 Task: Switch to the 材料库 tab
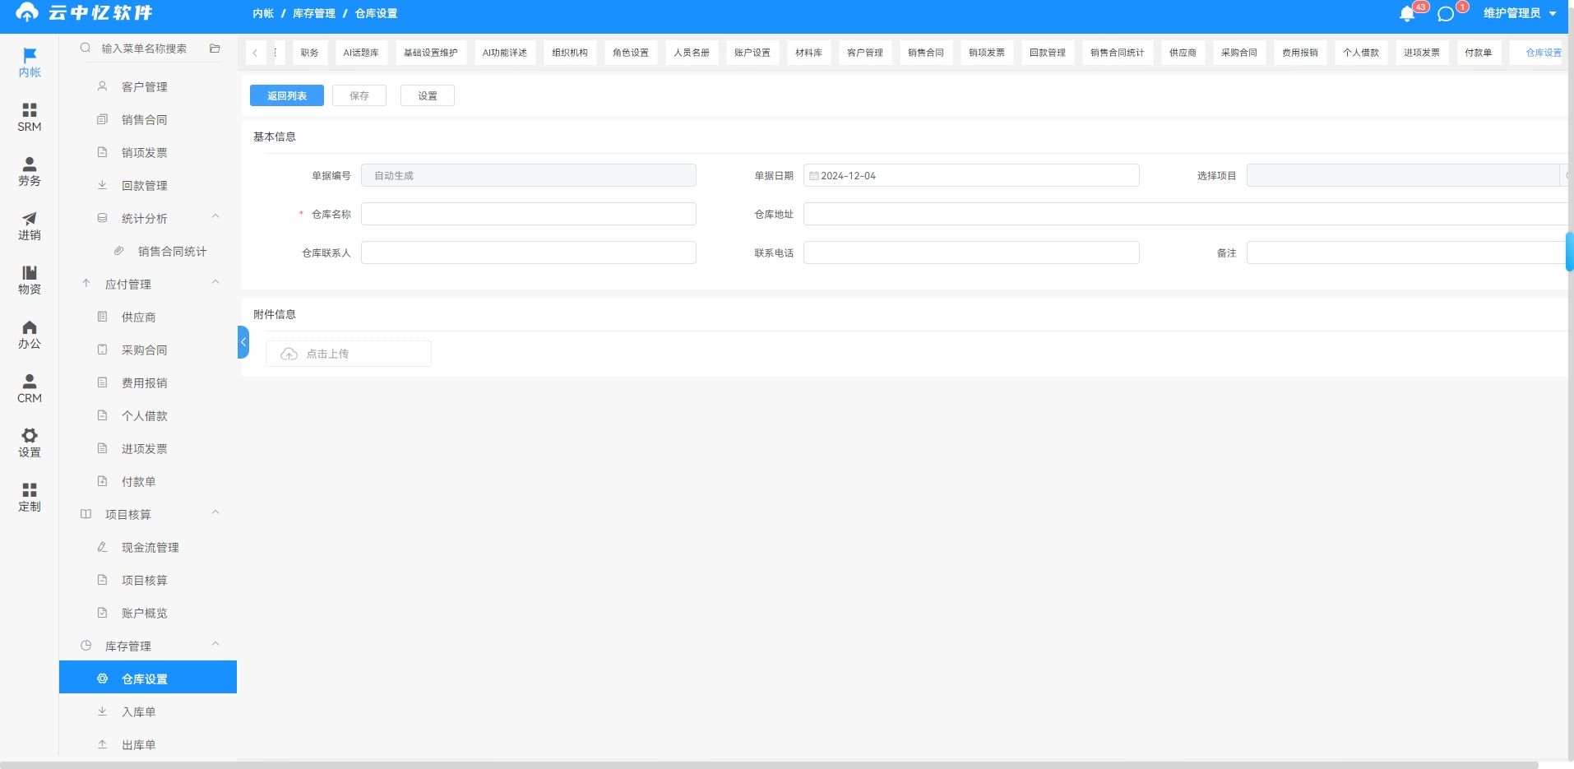click(809, 53)
